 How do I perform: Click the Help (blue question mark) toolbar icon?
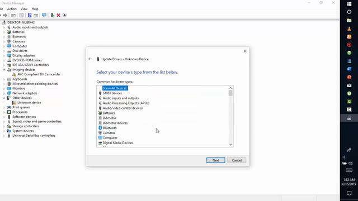30,15
